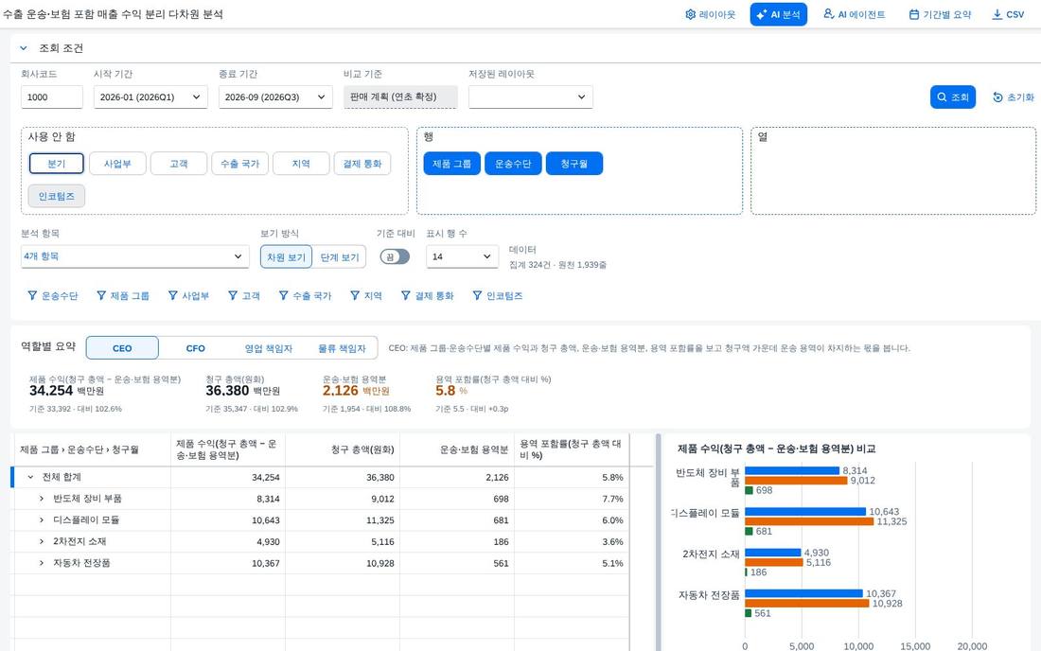Click the green 561 chart bar

click(749, 613)
